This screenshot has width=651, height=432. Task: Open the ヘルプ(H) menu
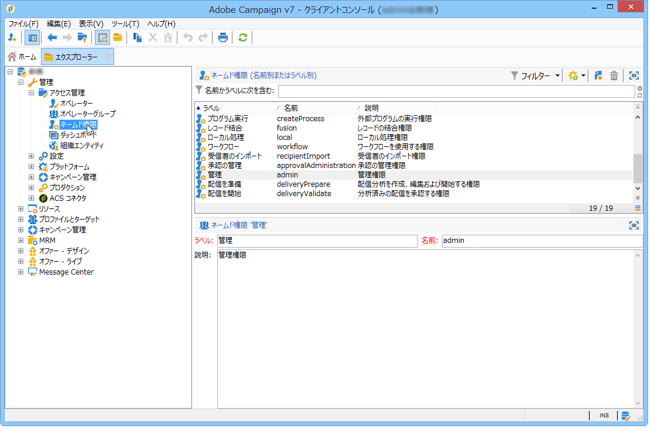click(161, 24)
